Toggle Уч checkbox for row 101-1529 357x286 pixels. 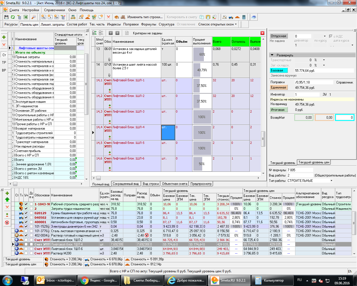coord(26,227)
